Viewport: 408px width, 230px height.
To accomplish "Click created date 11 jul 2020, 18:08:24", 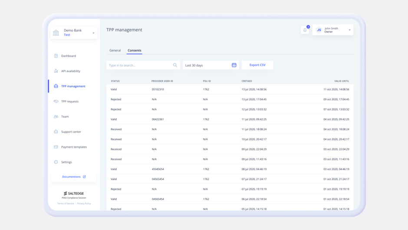I will click(x=254, y=129).
